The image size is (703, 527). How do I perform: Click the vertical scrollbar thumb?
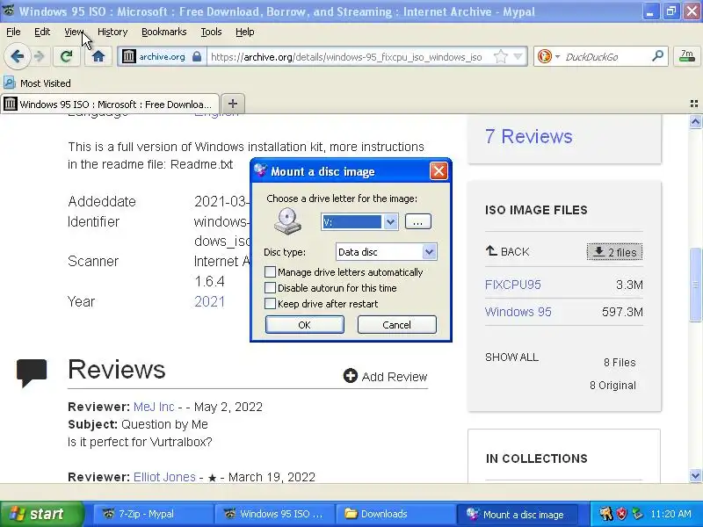coord(695,284)
